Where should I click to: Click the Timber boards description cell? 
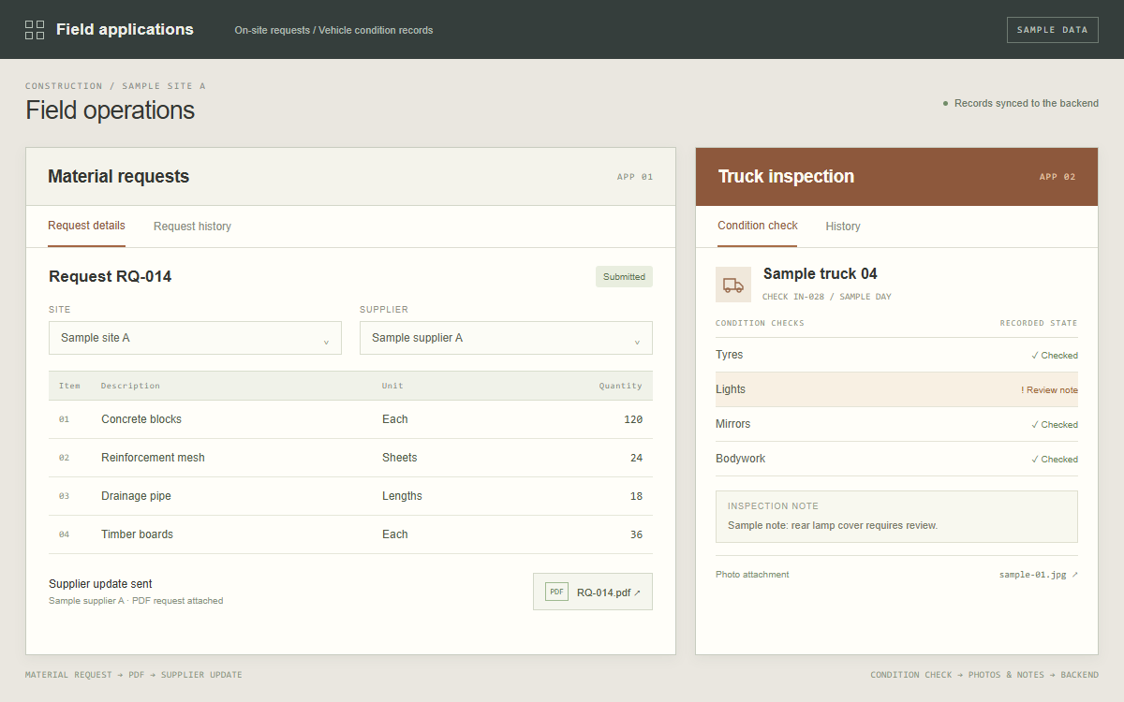pyautogui.click(x=137, y=534)
